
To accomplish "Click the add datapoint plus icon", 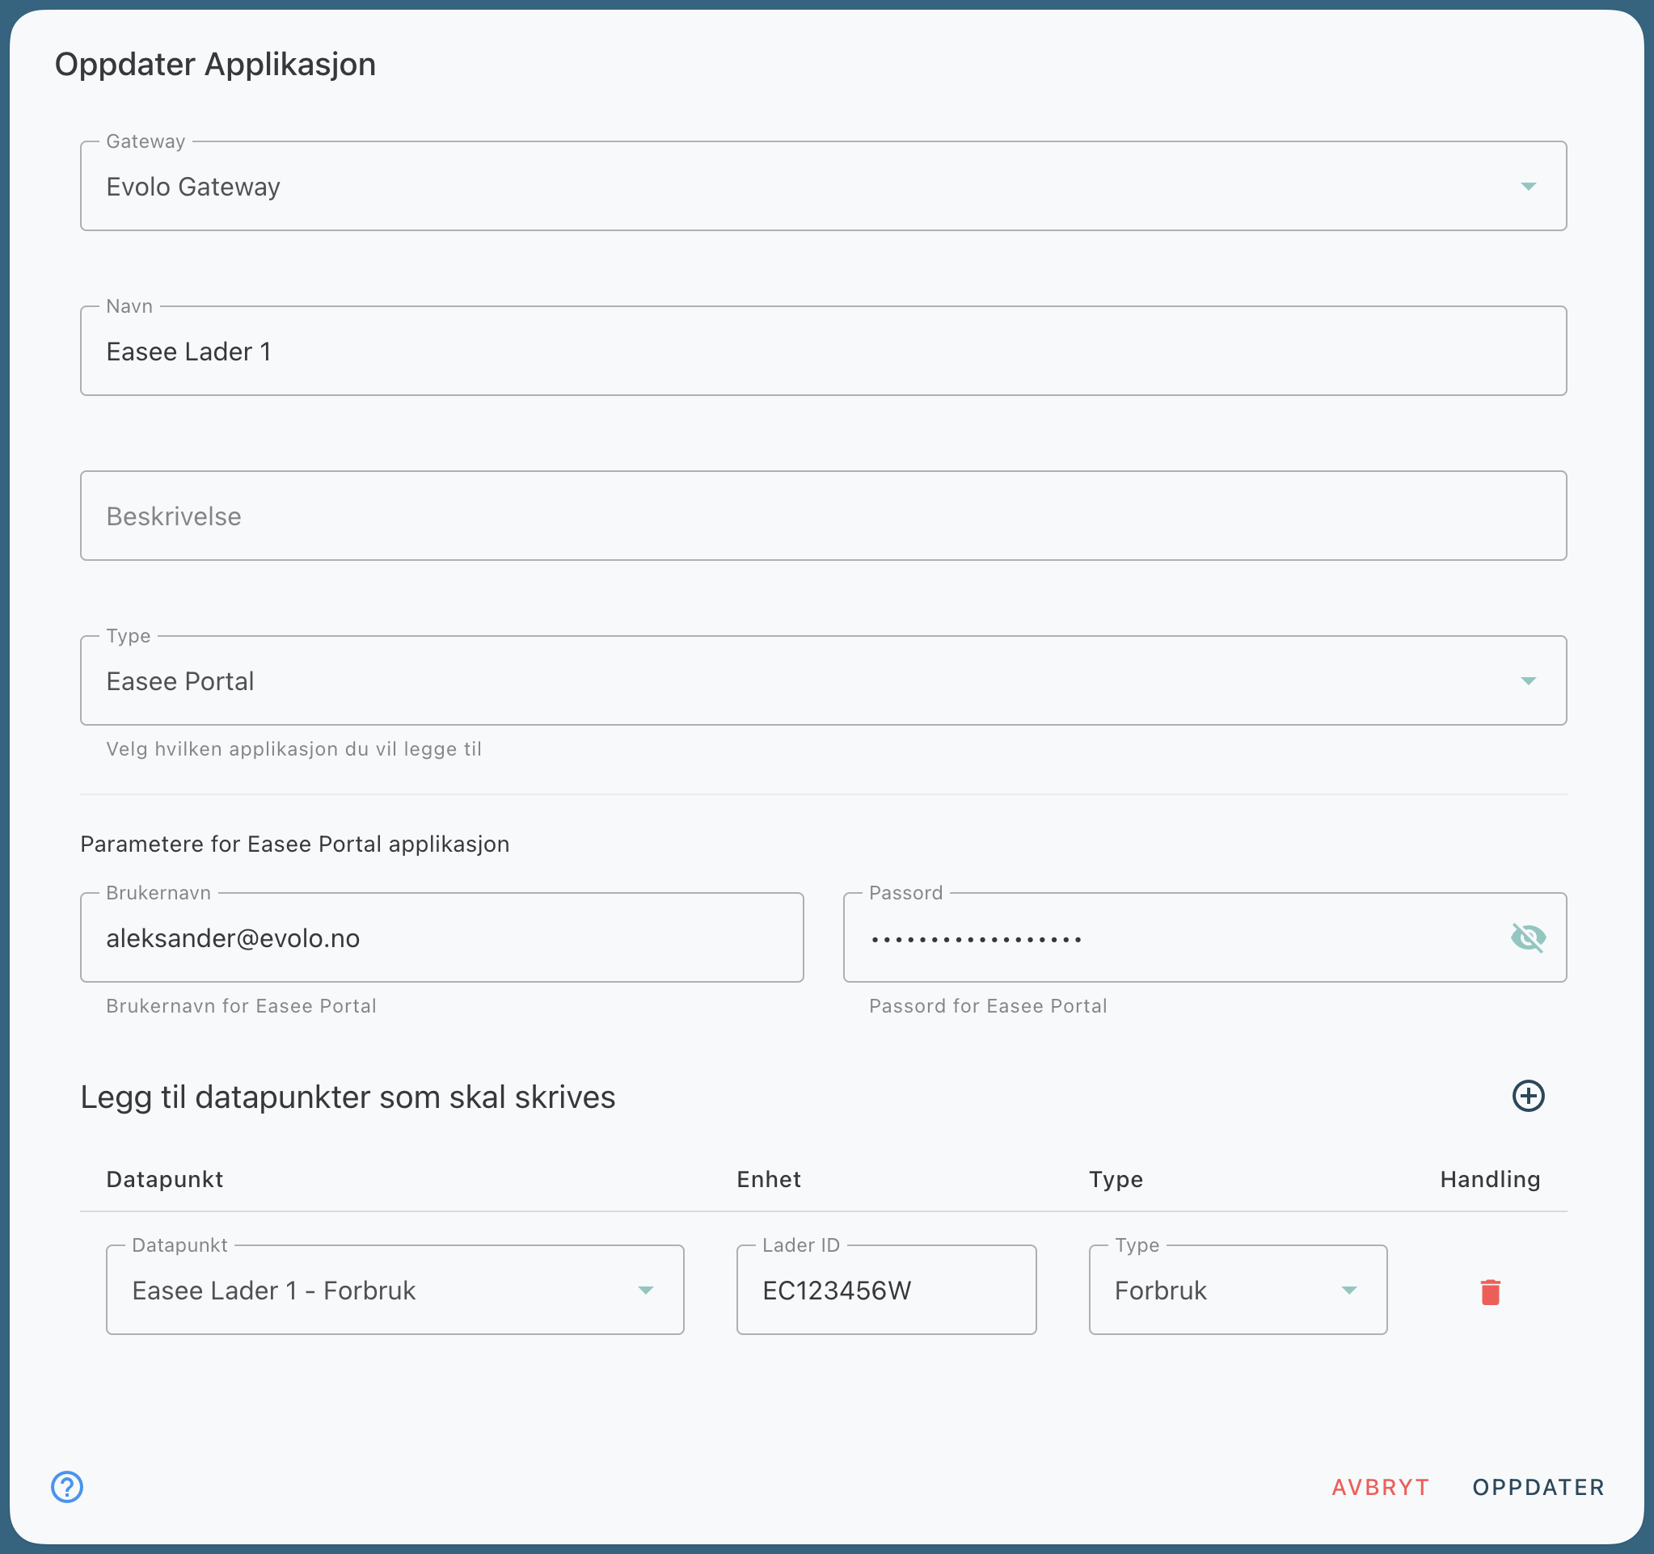I will [x=1528, y=1096].
